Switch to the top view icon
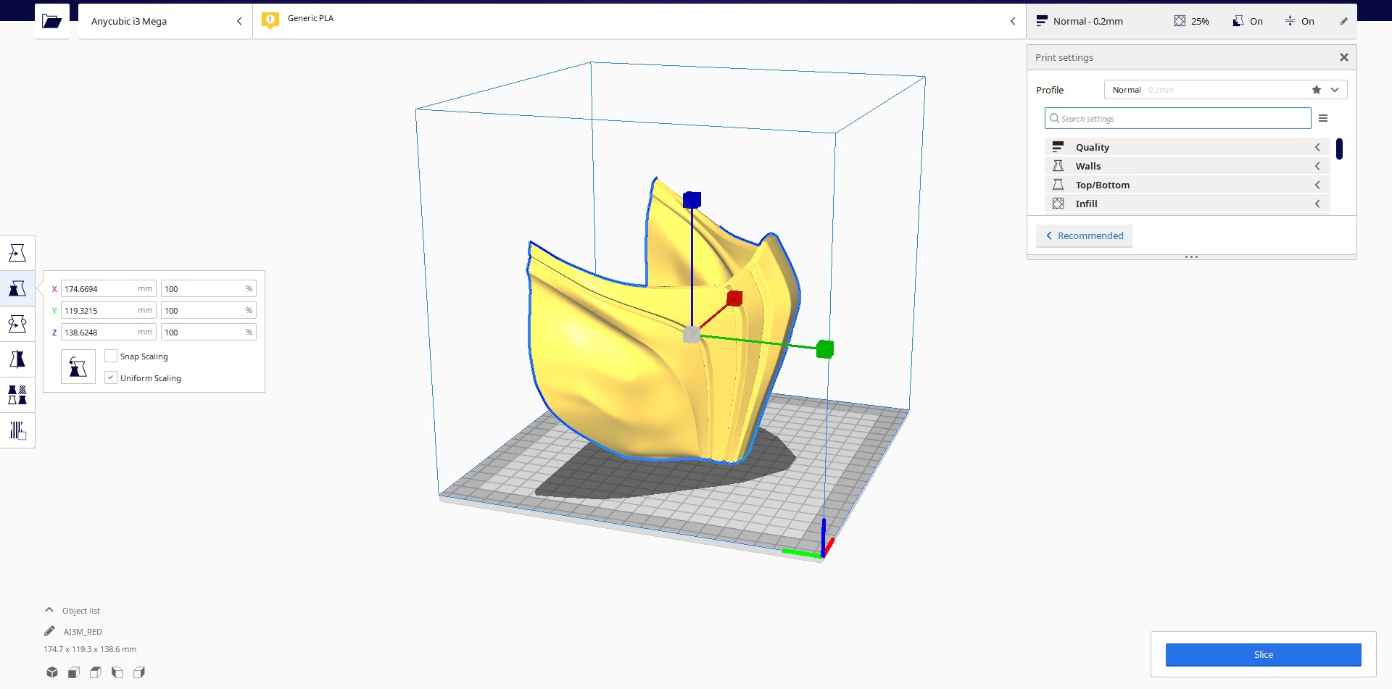 click(x=96, y=672)
